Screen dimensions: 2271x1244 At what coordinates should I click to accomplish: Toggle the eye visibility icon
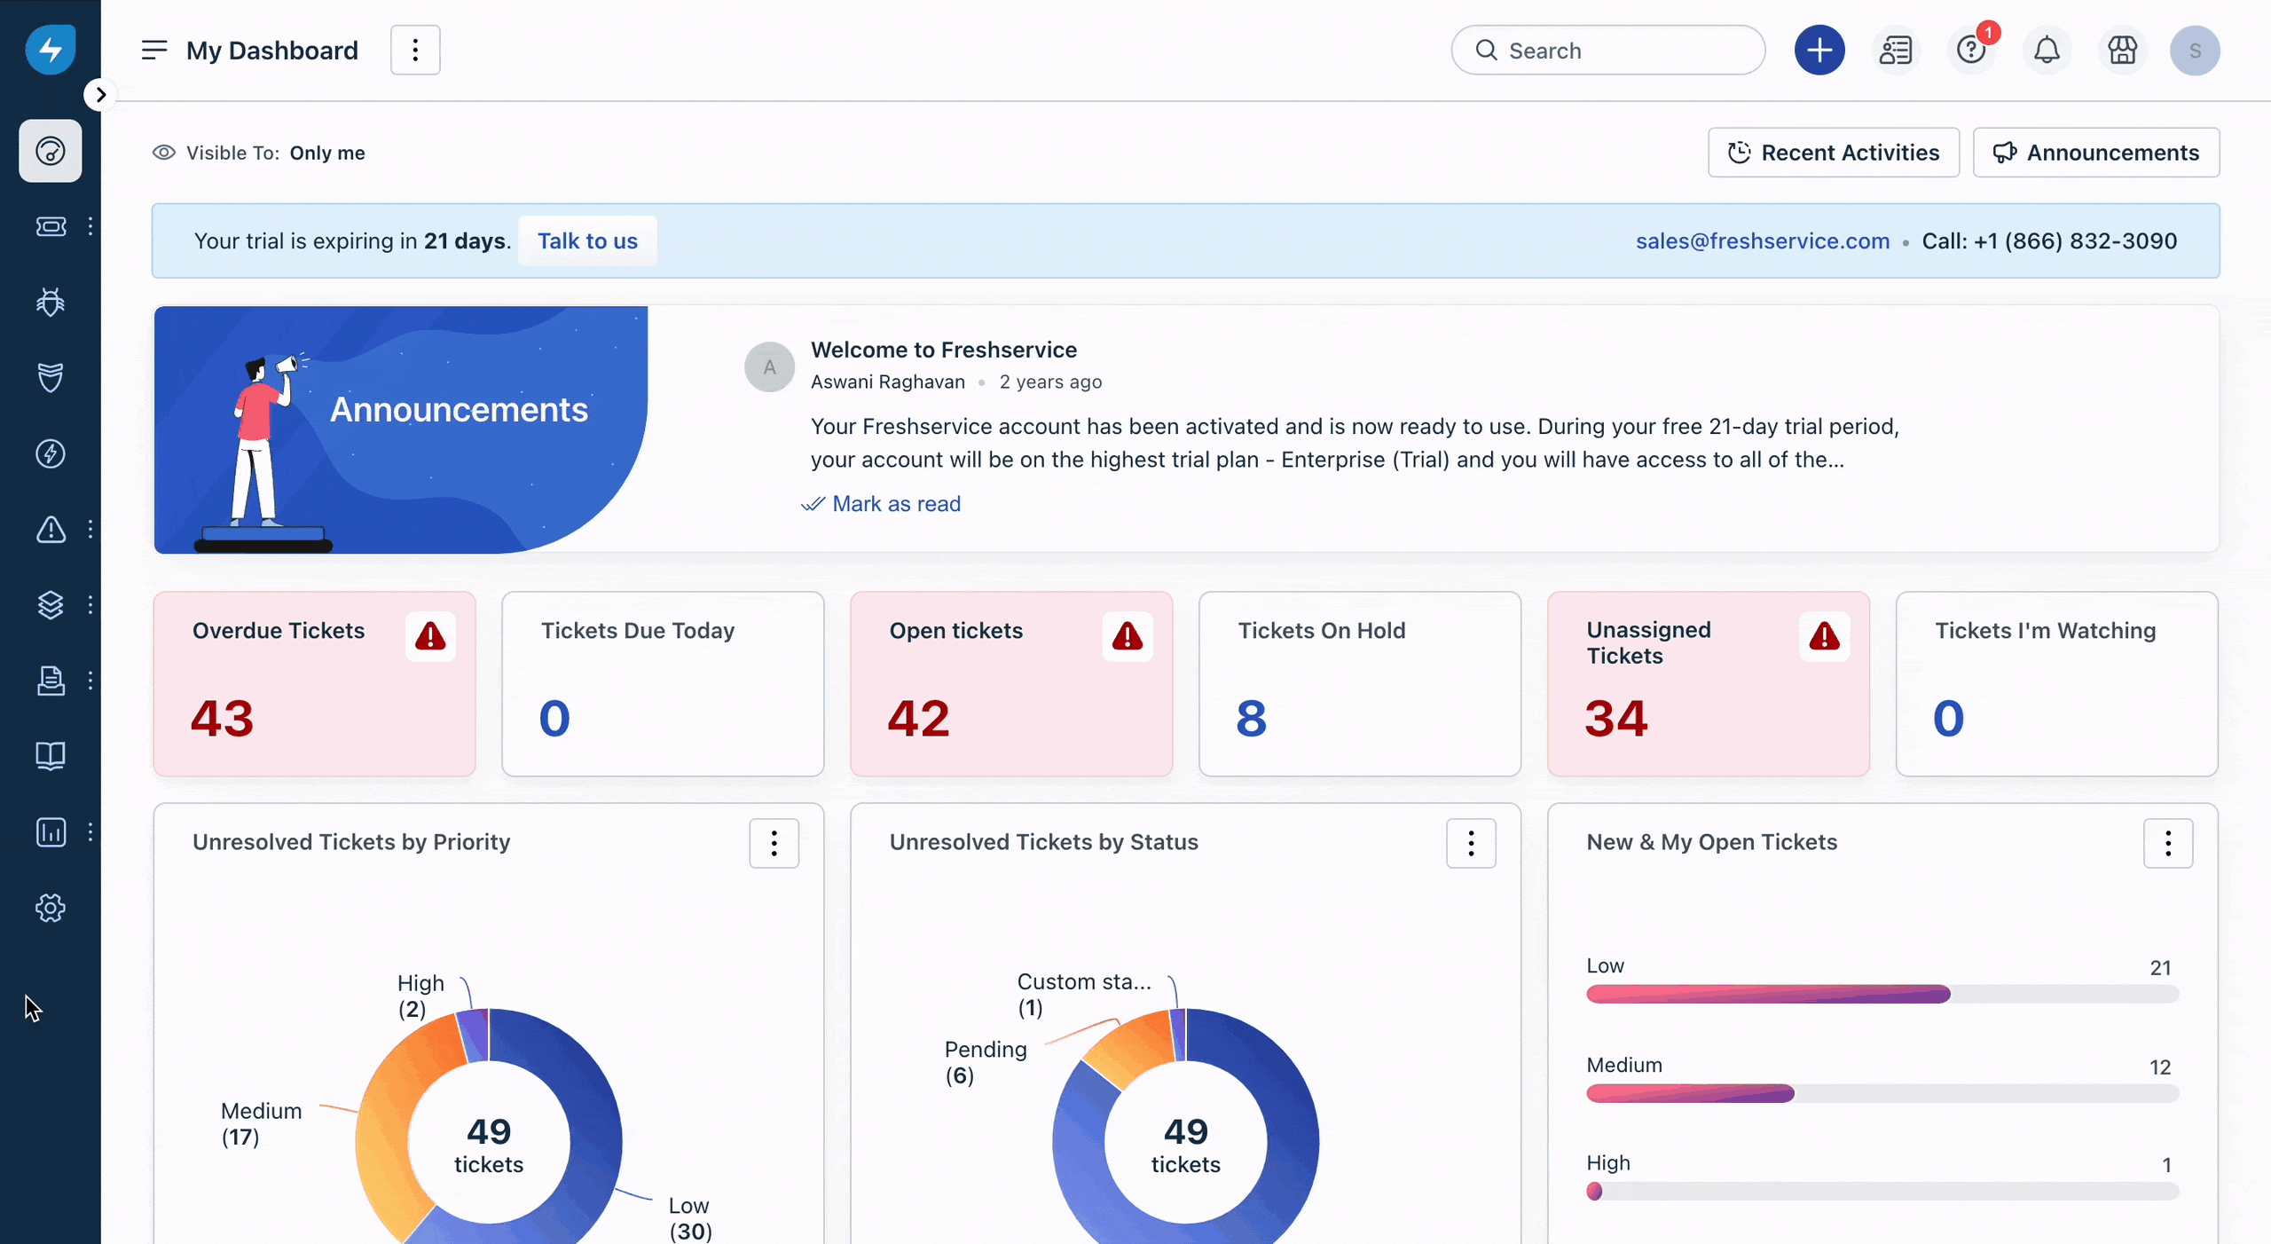(162, 152)
